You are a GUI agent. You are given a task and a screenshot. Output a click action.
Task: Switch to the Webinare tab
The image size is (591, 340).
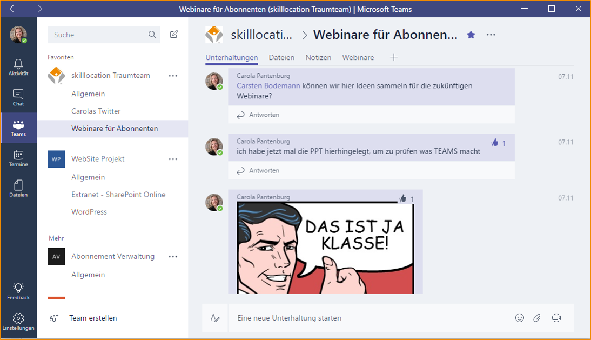tap(358, 58)
